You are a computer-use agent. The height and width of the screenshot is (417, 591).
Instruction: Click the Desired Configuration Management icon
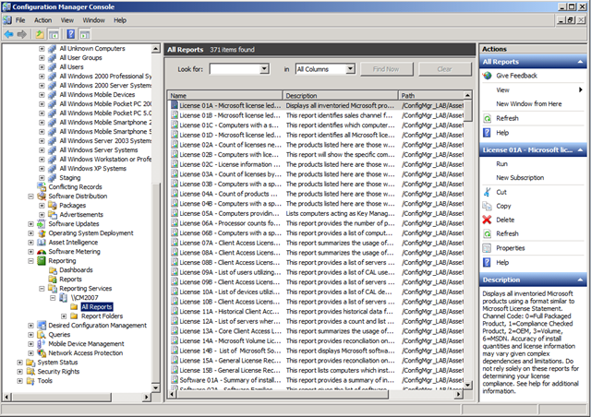[x=42, y=326]
